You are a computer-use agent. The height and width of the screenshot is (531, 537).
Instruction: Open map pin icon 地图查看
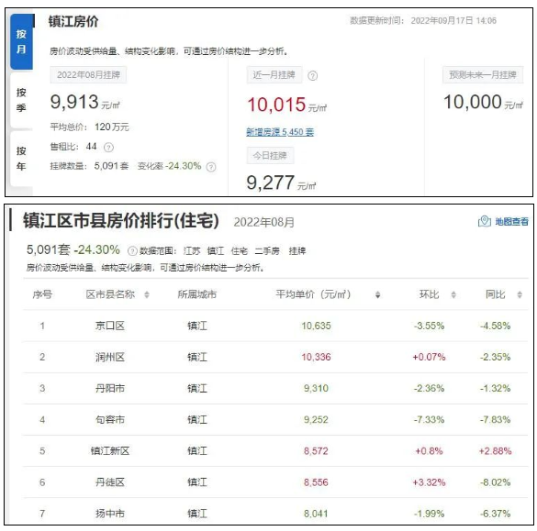click(485, 221)
